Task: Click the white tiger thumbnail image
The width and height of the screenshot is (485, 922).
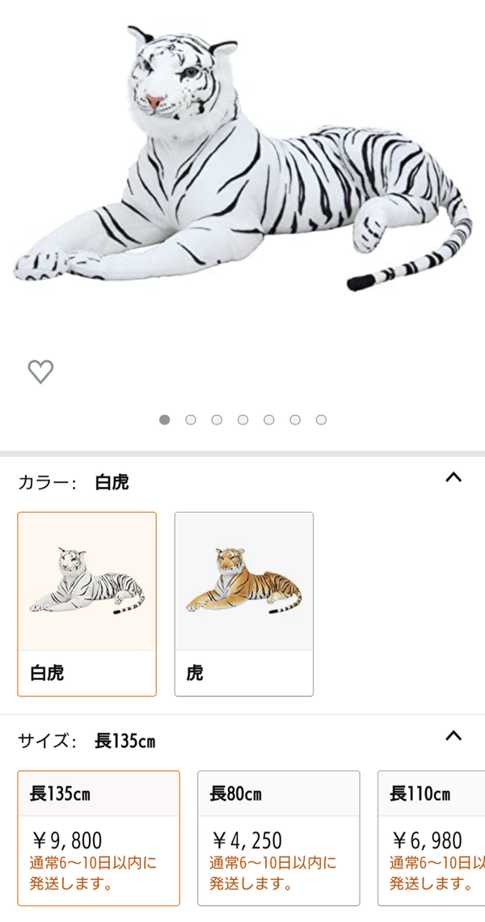Action: pos(87,581)
